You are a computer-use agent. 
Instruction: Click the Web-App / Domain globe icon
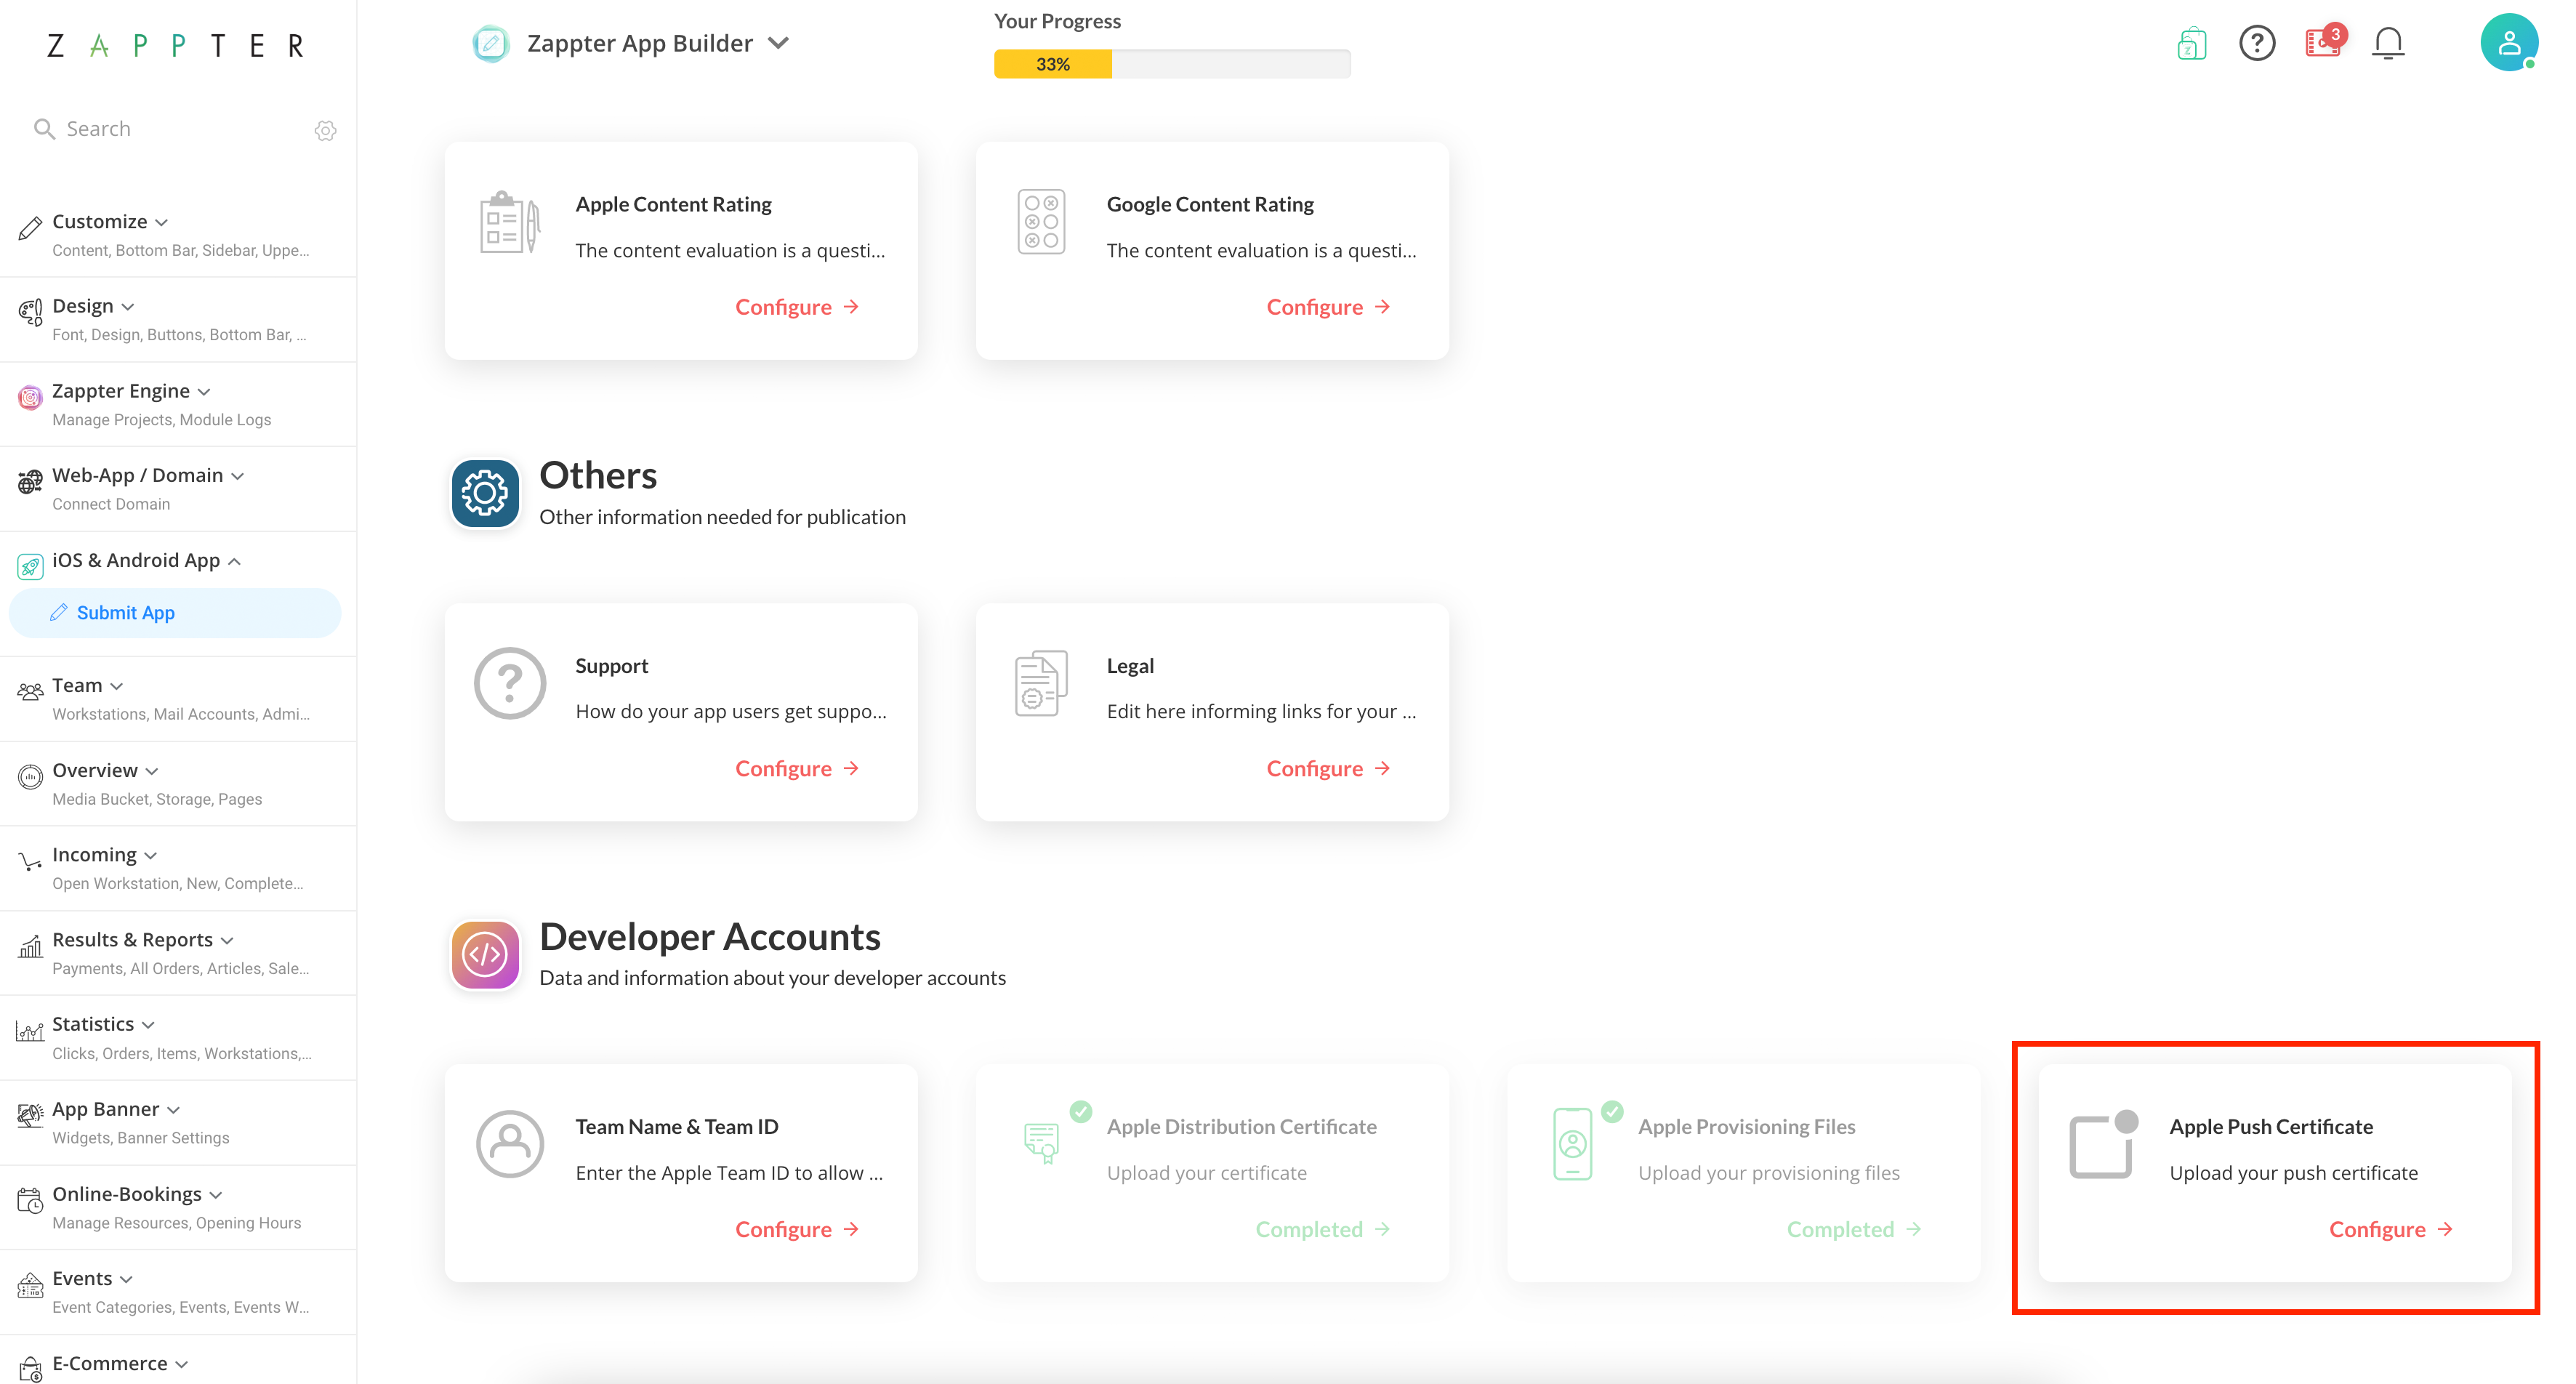tap(30, 482)
